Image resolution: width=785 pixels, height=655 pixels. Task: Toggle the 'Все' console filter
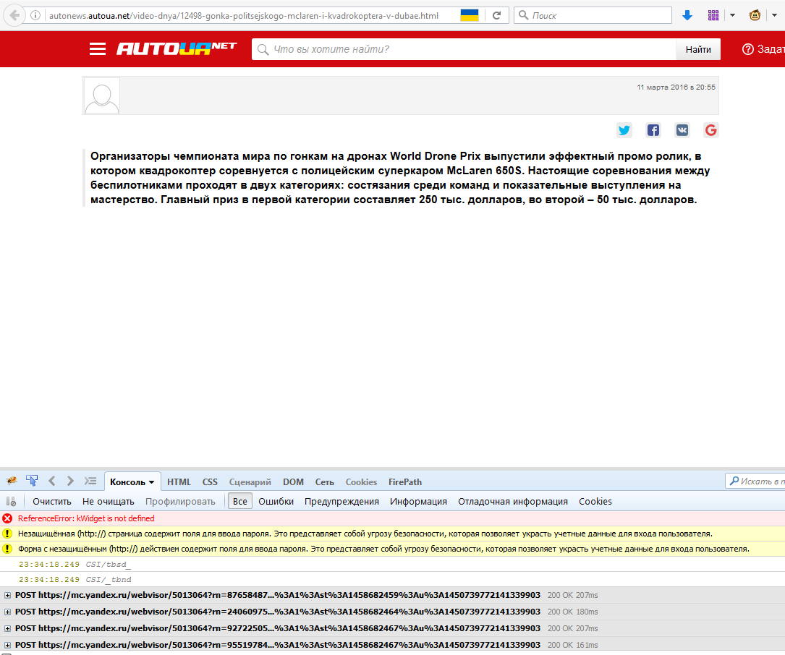pyautogui.click(x=239, y=501)
